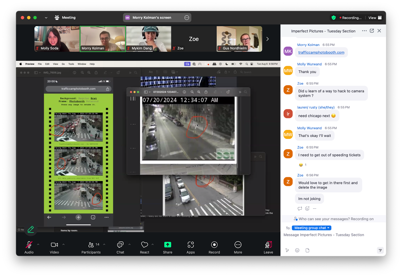Toggle the Video camera button
Viewport: 402px width, 277px height.
pyautogui.click(x=54, y=245)
